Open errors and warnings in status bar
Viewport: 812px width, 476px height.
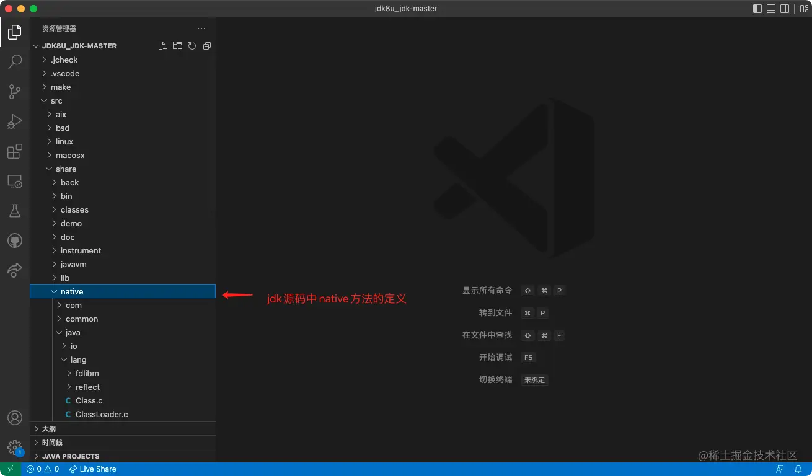(x=43, y=469)
